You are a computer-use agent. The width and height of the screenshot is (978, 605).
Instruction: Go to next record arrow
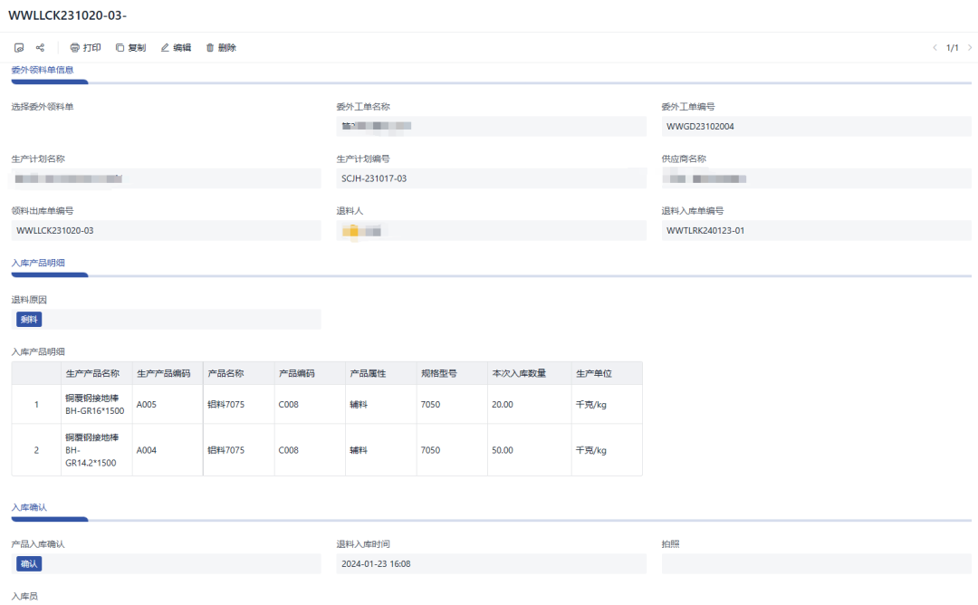(x=967, y=48)
